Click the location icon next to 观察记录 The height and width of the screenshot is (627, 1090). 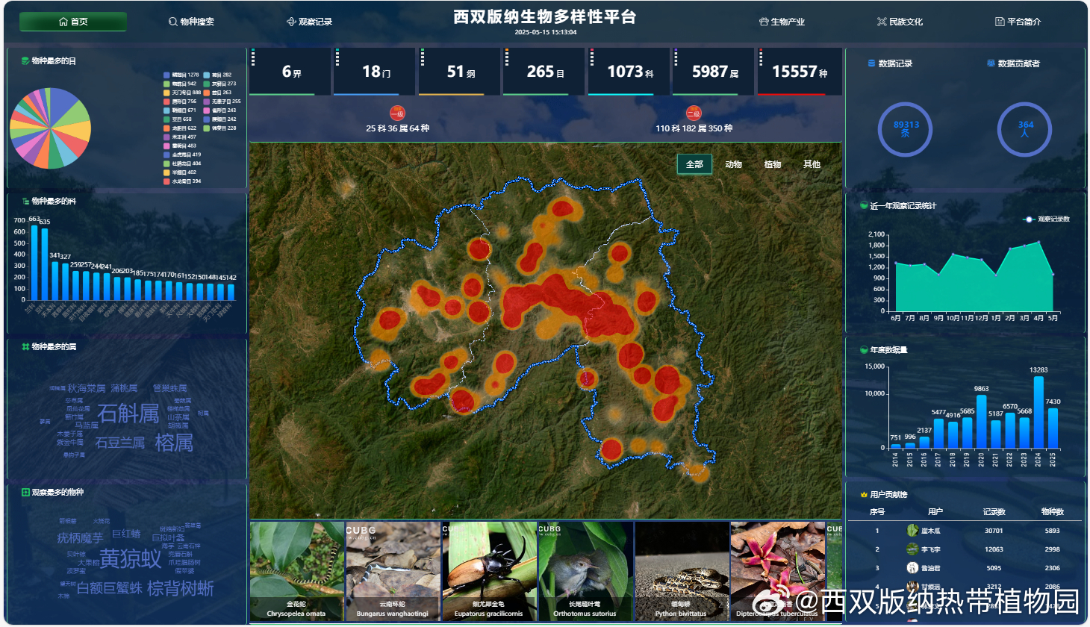click(291, 22)
